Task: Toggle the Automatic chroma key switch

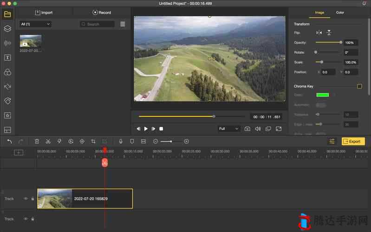Action: (x=321, y=105)
